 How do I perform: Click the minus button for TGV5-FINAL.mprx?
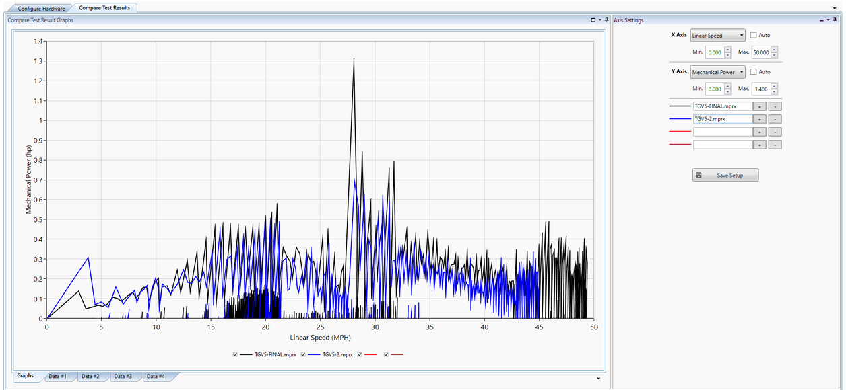tap(775, 106)
